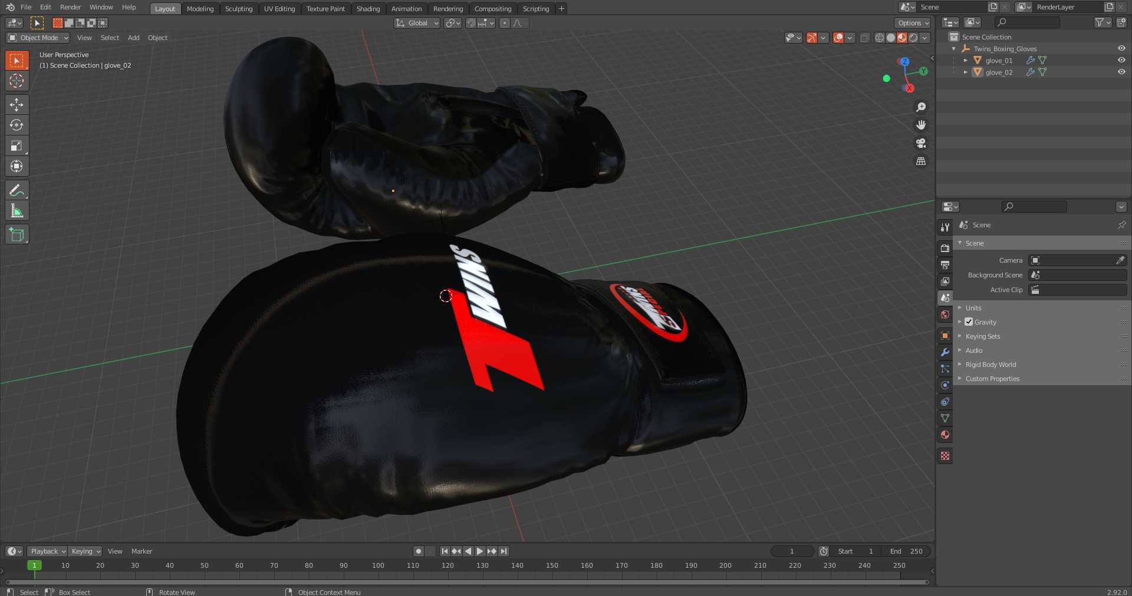Viewport: 1132px width, 596px height.
Task: Open Global transform orientation dropdown
Action: [417, 23]
